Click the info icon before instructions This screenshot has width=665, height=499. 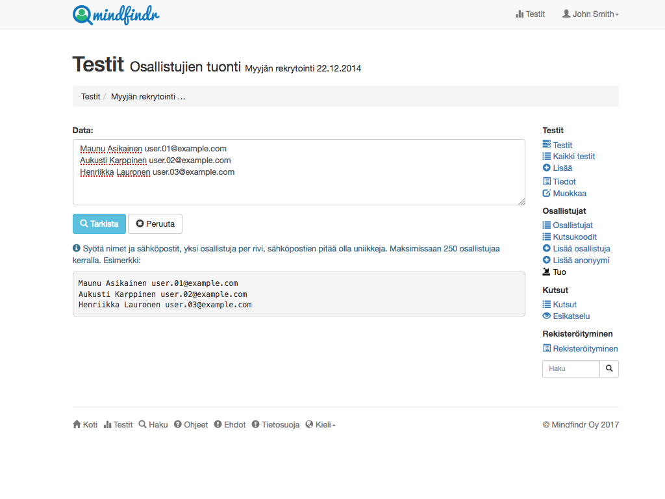click(x=77, y=248)
